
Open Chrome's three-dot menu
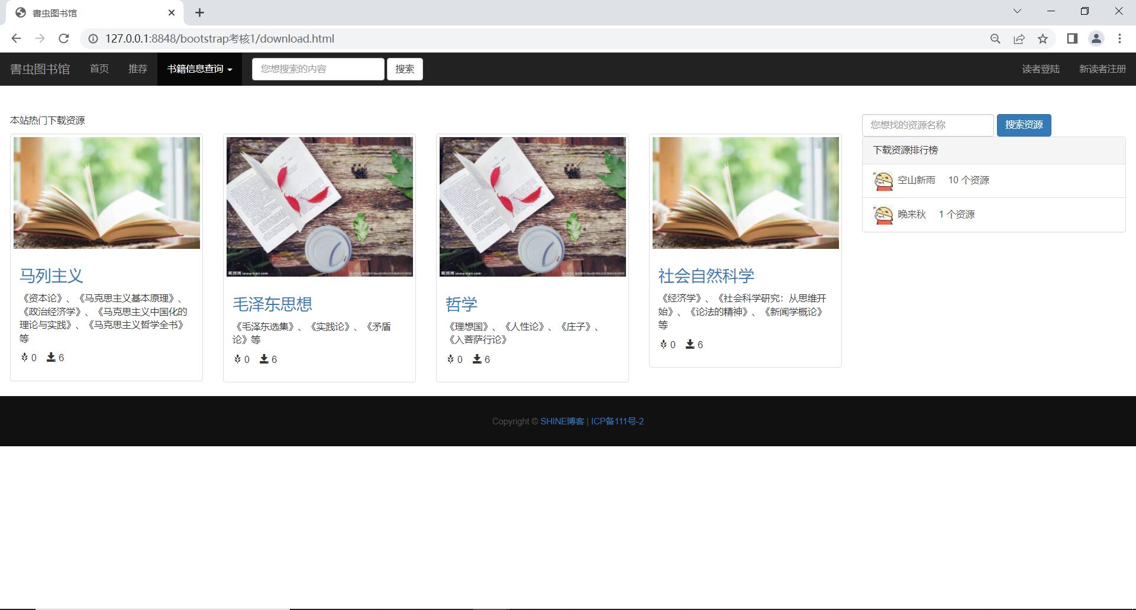tap(1119, 38)
